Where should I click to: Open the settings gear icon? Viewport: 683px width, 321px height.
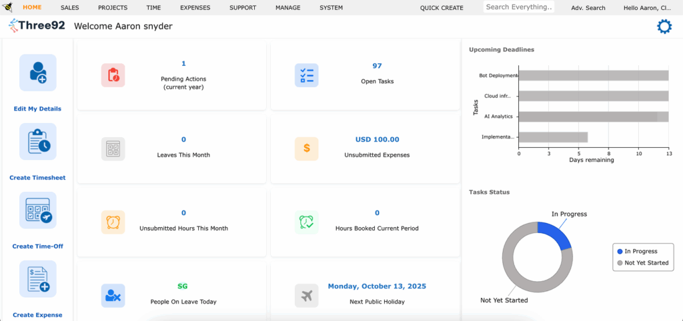coord(664,27)
